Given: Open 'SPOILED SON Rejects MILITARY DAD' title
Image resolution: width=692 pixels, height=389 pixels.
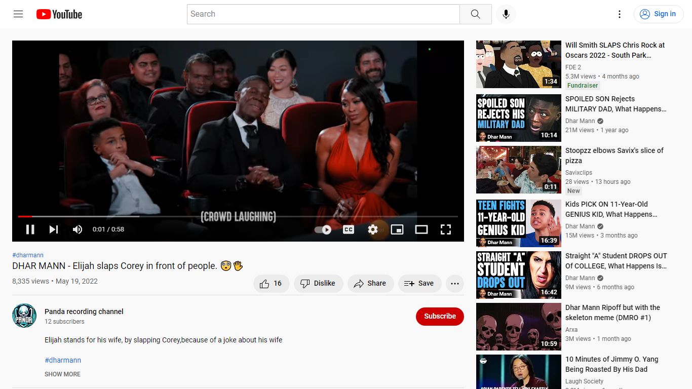Looking at the screenshot, I should tap(616, 104).
